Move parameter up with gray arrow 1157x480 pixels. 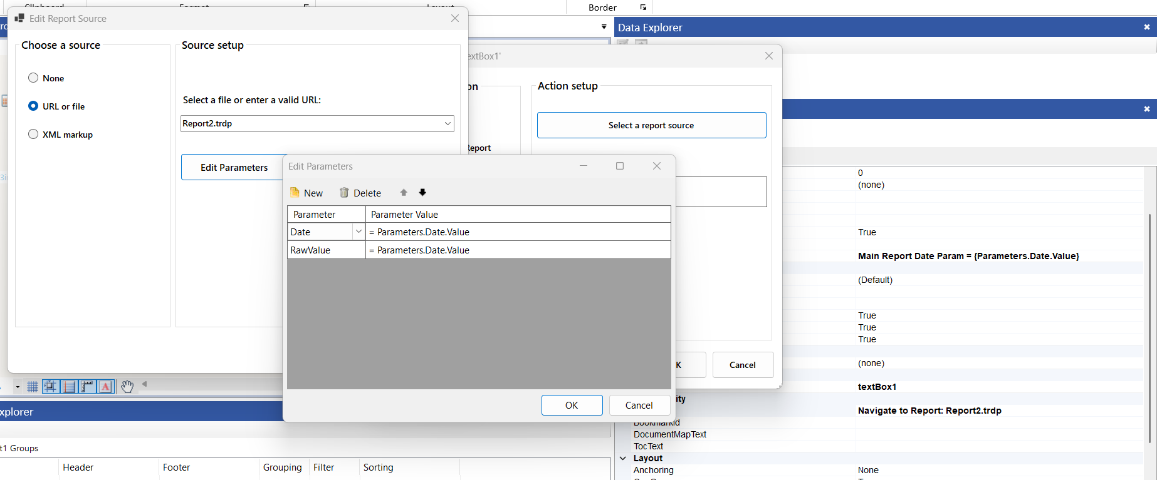click(x=404, y=193)
